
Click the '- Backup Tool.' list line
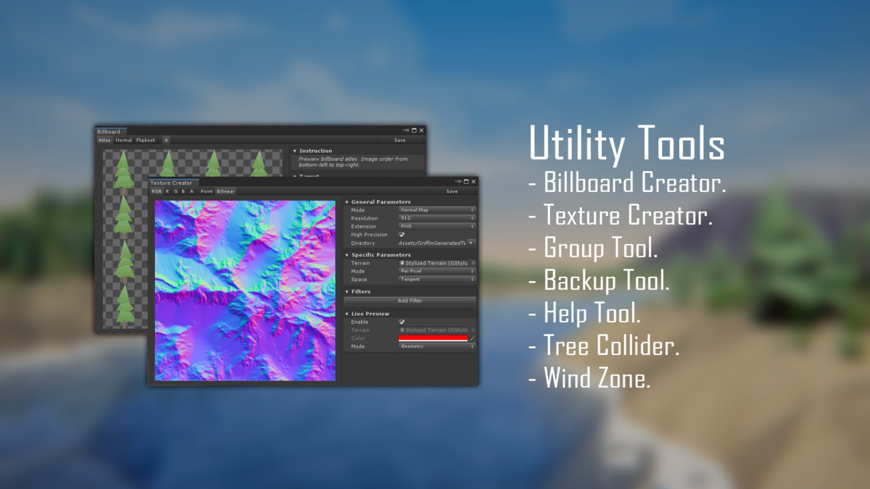point(599,280)
